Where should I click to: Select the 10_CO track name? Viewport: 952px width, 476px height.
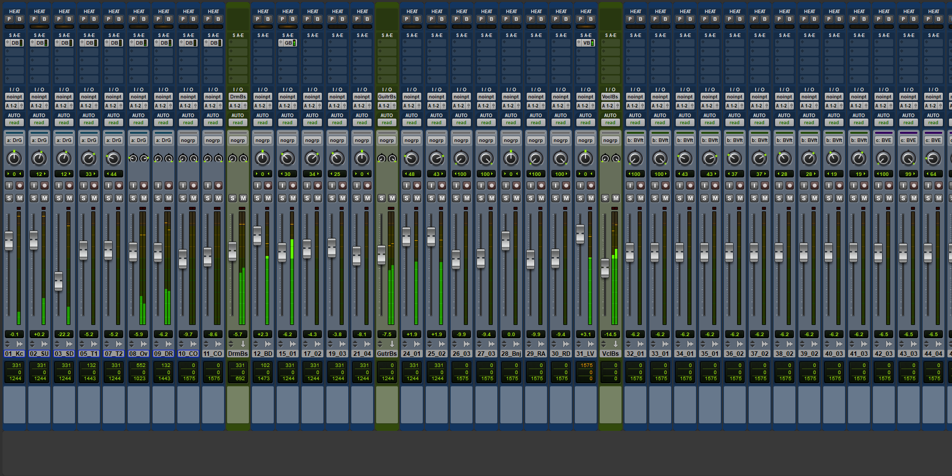click(188, 354)
